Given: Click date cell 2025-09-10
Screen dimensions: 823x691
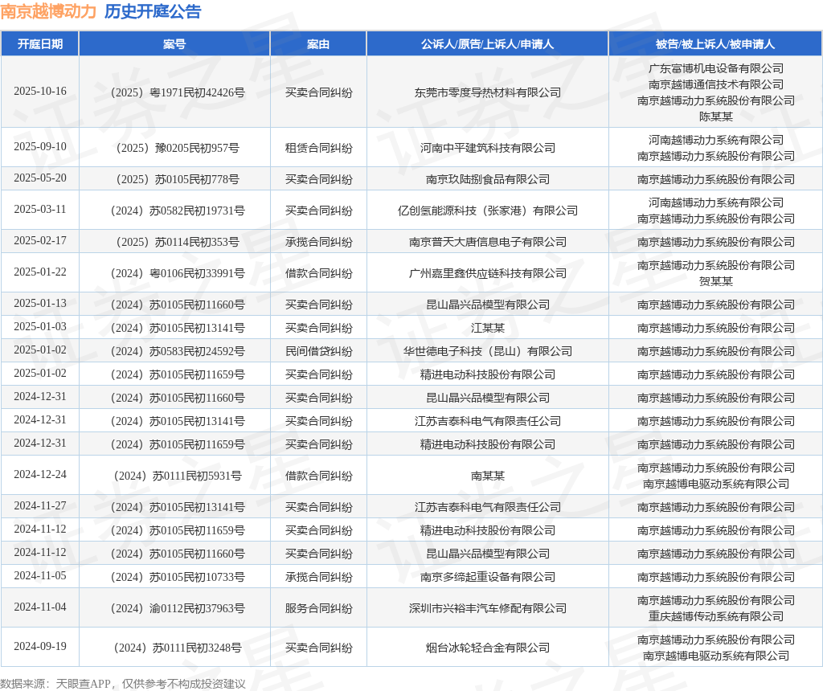Looking at the screenshot, I should [40, 147].
